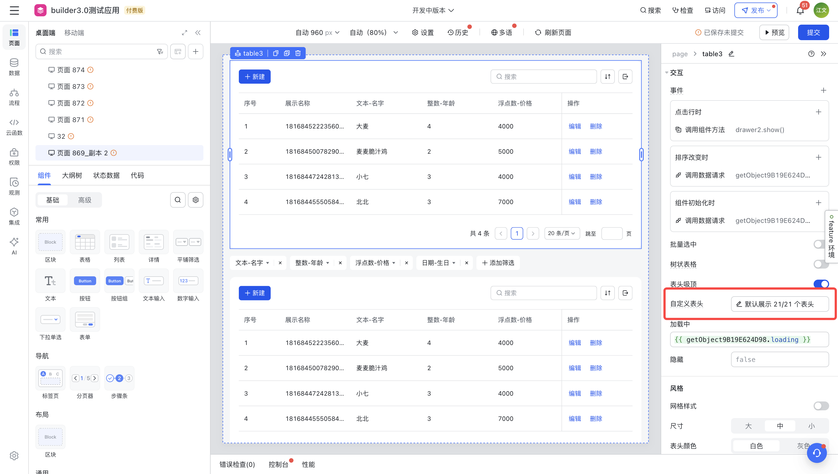Open the 发布 dropdown button
838x474 pixels.
click(x=756, y=11)
